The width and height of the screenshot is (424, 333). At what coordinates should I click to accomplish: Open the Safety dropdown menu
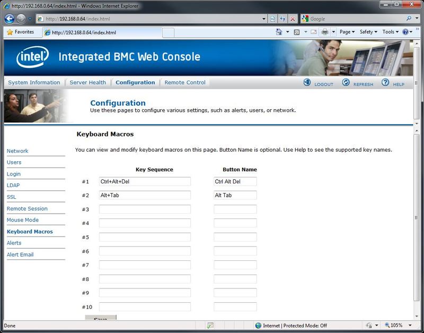point(368,32)
